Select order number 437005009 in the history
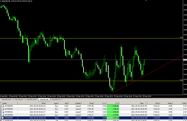187x121 pixels. [x=9, y=106]
